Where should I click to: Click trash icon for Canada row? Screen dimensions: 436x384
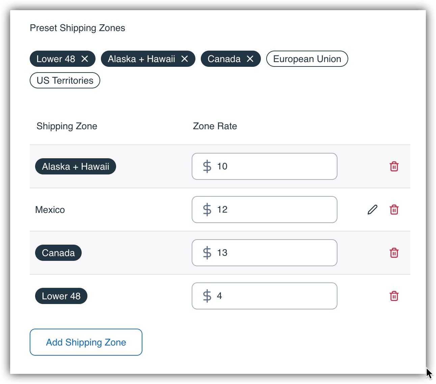394,253
